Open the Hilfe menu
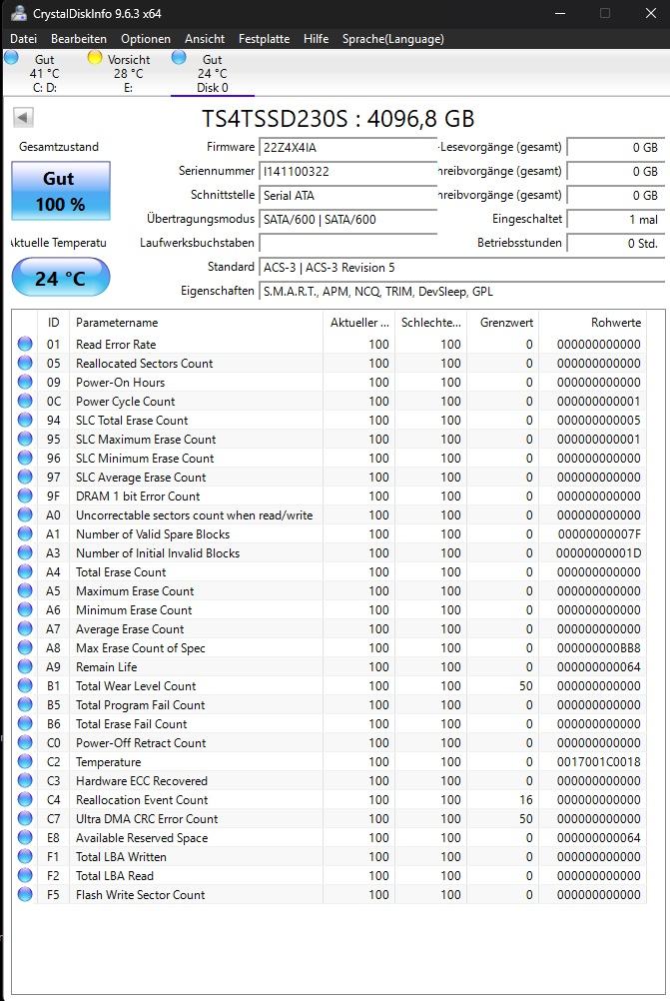Screen dimensions: 670x1001 click(316, 39)
